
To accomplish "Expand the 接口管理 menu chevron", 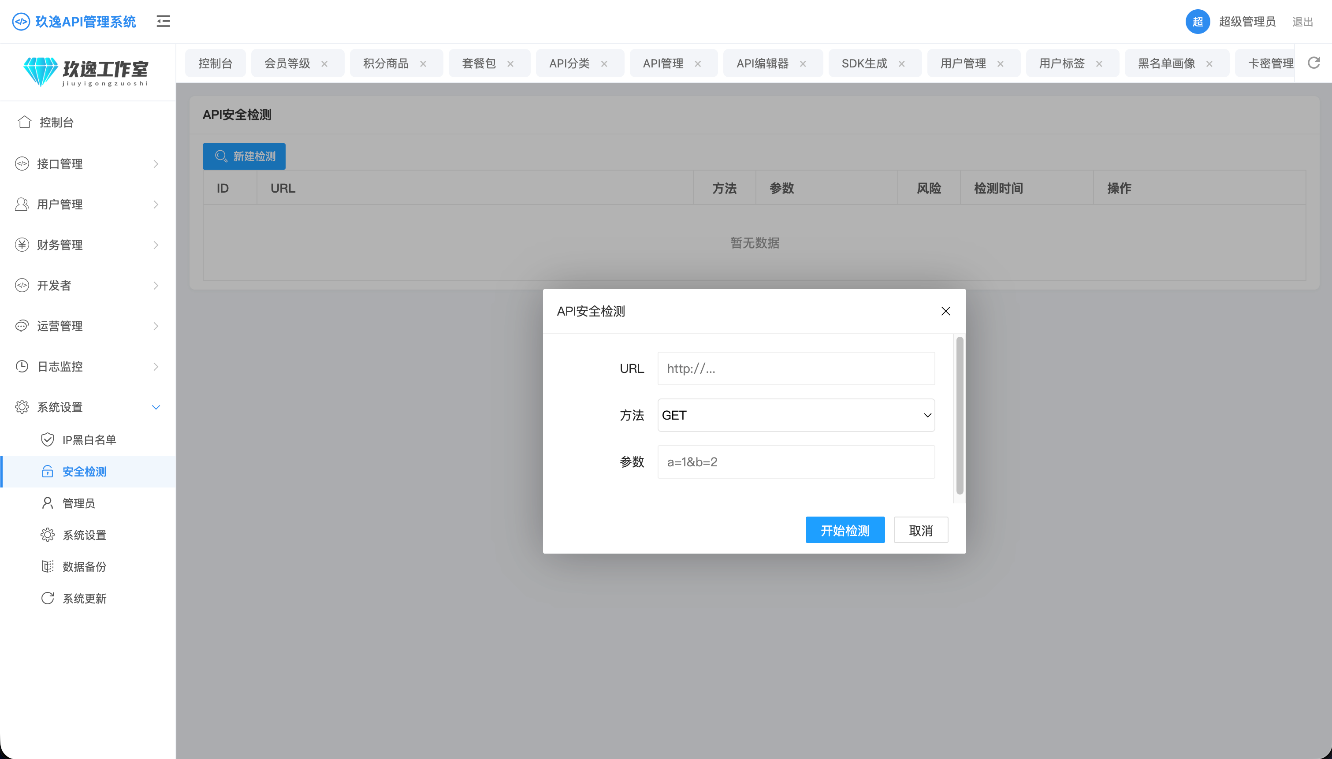I will (x=156, y=164).
